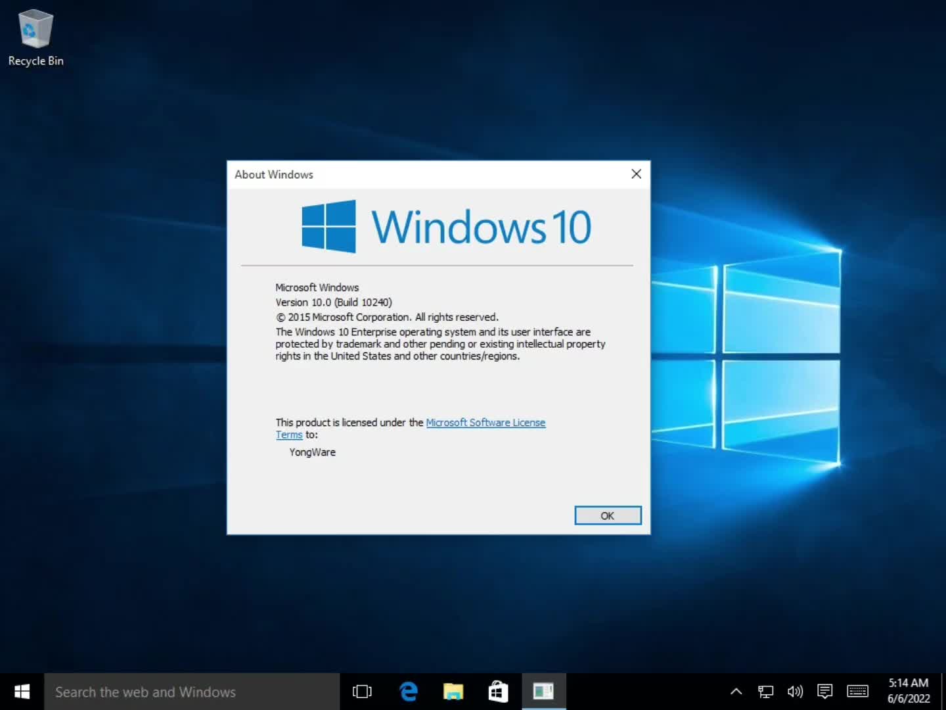This screenshot has width=946, height=710.
Task: Click the Windows 10 logo in dialog
Action: point(447,227)
